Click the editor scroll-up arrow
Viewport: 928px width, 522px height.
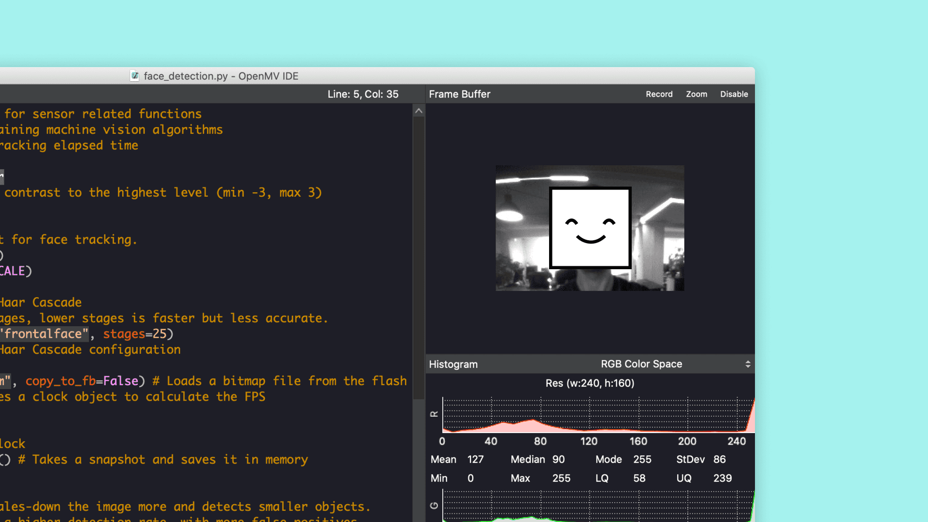pos(419,111)
